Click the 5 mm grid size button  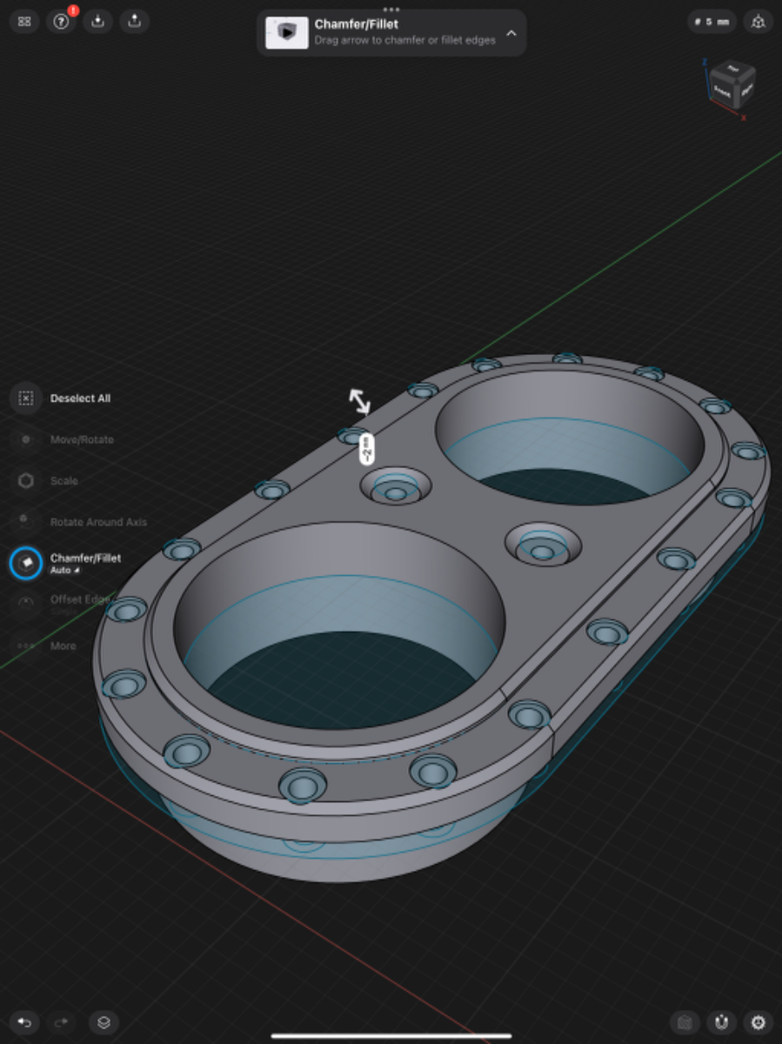click(x=712, y=22)
